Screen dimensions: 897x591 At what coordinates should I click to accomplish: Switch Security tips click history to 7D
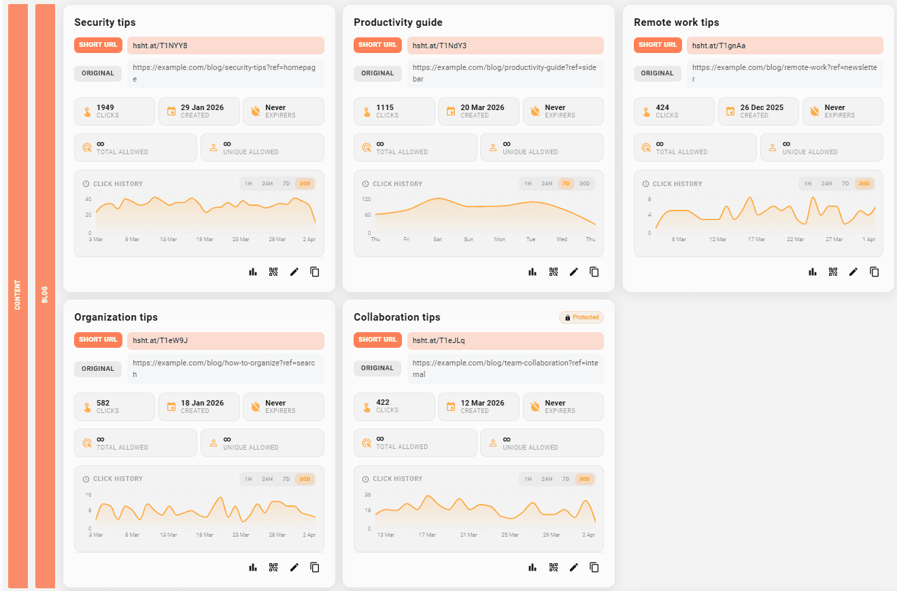(286, 183)
